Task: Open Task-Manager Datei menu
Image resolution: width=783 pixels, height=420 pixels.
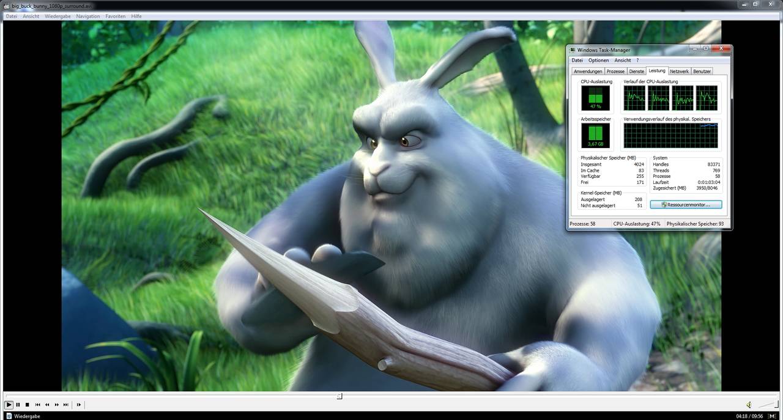Action: pos(577,61)
